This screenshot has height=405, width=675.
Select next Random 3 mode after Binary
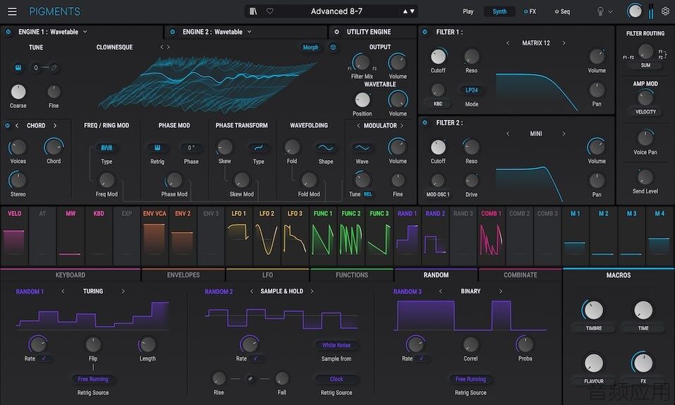pyautogui.click(x=500, y=291)
